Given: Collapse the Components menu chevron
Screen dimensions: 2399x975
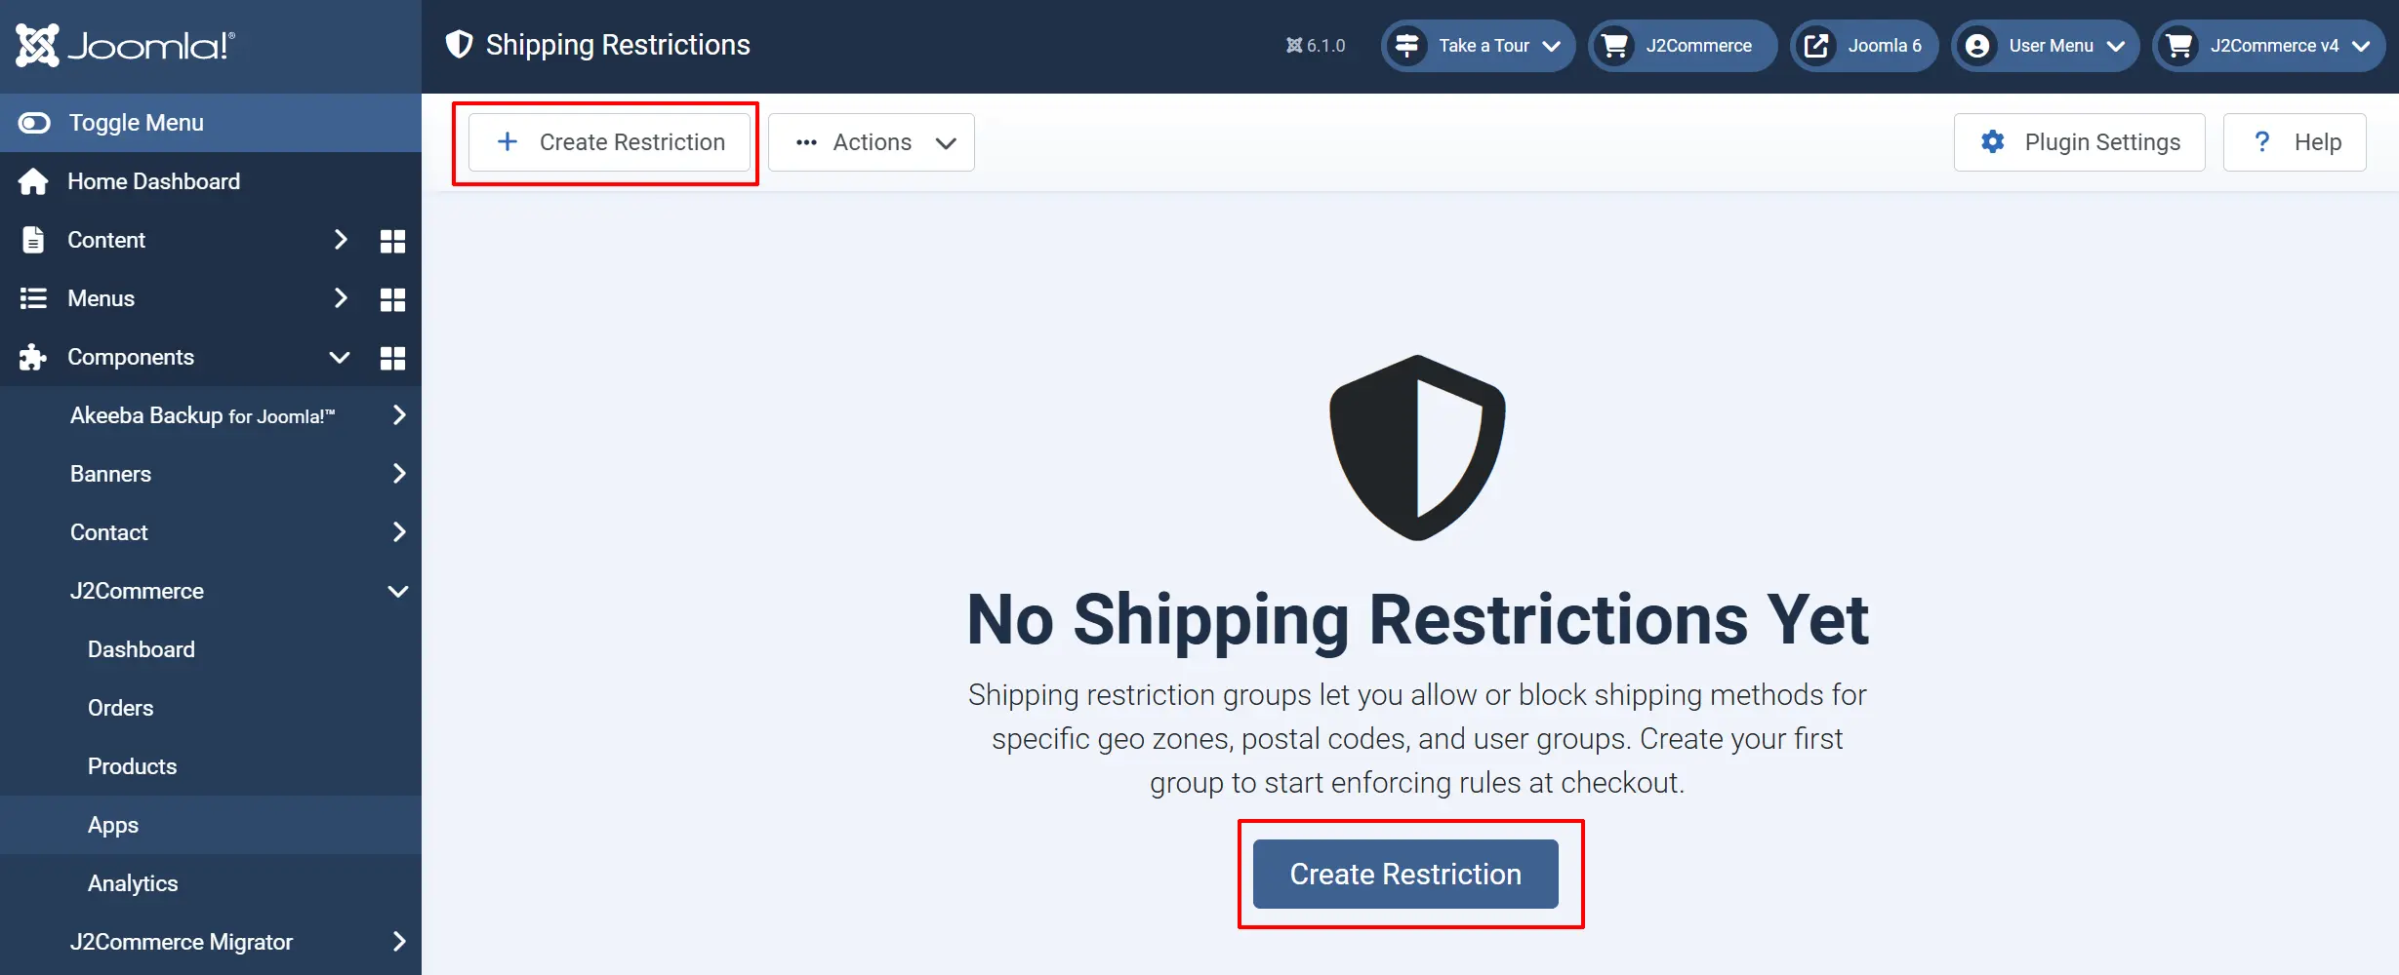Looking at the screenshot, I should 340,357.
